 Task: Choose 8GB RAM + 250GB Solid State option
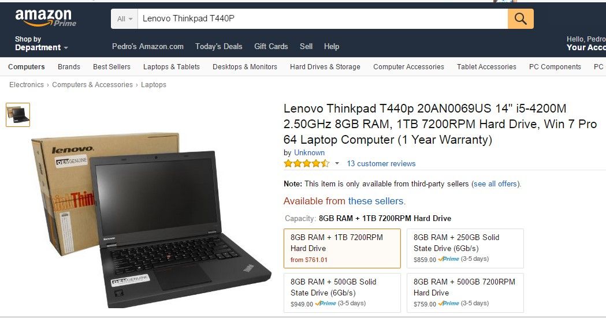[x=465, y=249]
